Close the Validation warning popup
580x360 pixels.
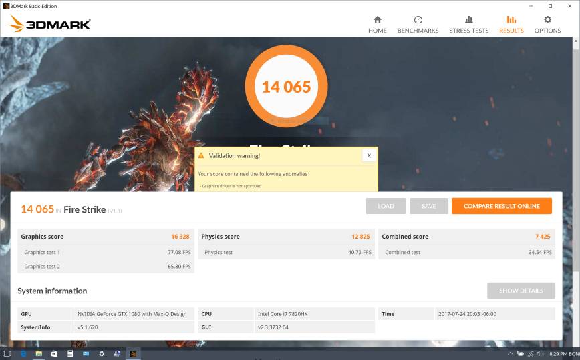coord(369,155)
